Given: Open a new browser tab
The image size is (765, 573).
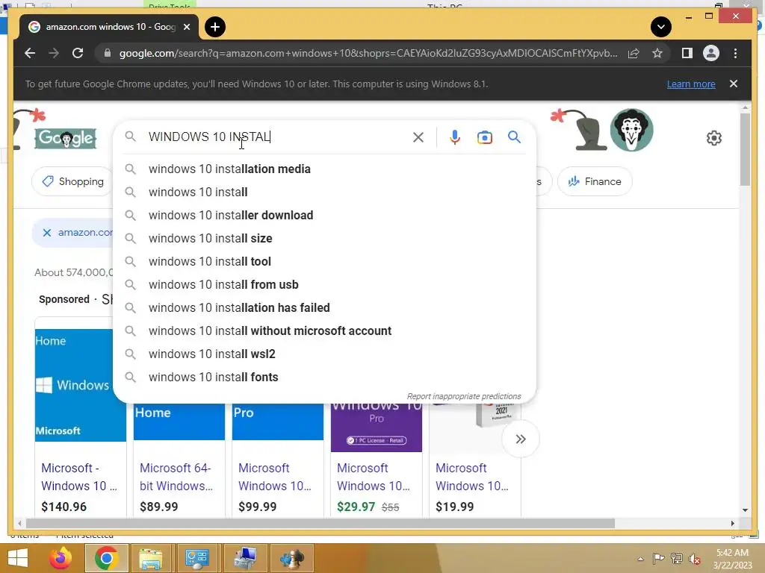Looking at the screenshot, I should click(x=215, y=27).
